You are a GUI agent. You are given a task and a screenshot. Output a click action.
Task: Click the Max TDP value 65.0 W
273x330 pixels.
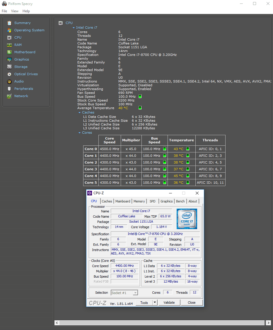coord(165,216)
